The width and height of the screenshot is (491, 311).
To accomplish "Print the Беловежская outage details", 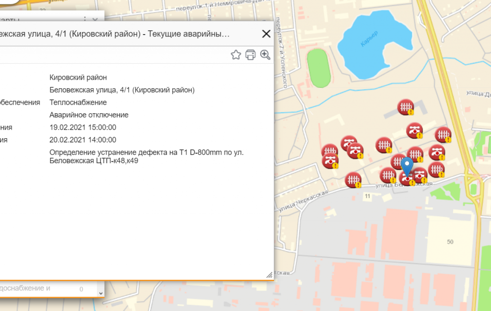I will [x=249, y=55].
